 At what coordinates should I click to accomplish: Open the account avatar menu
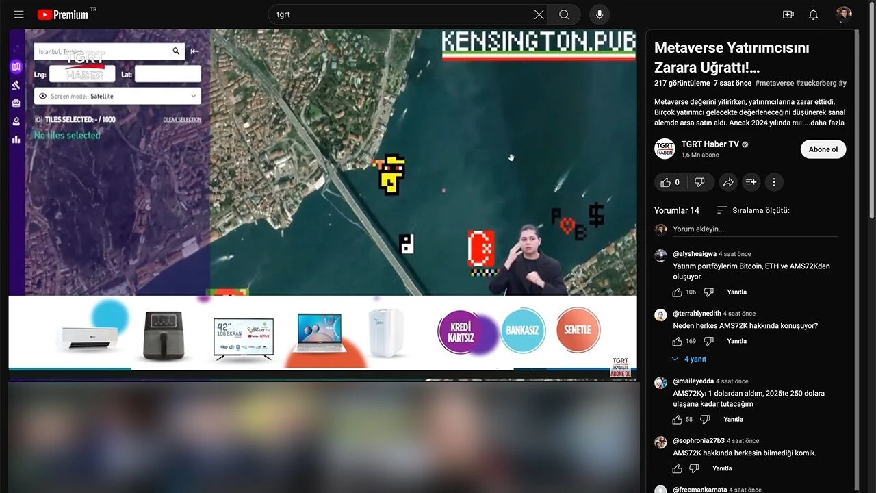coord(843,14)
